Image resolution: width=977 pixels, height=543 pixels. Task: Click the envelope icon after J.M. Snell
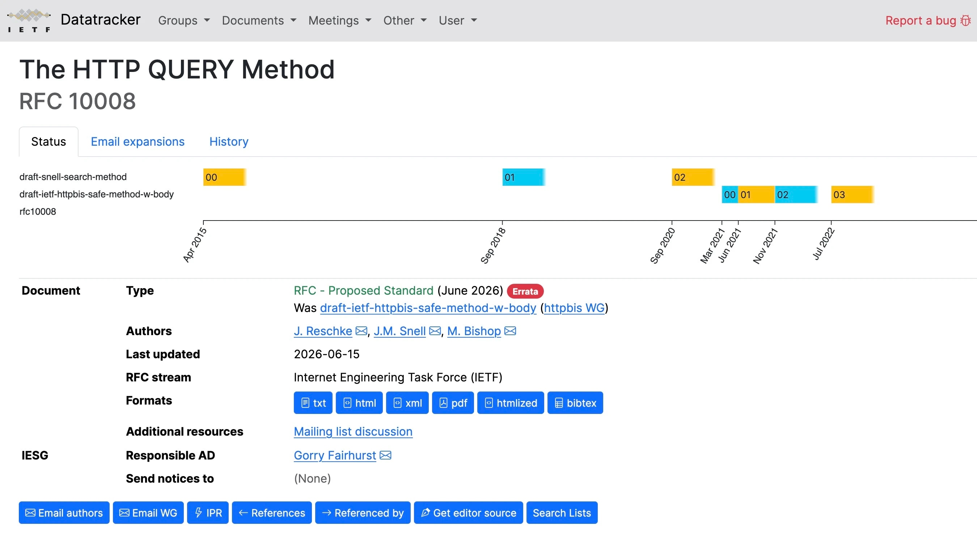pos(435,331)
